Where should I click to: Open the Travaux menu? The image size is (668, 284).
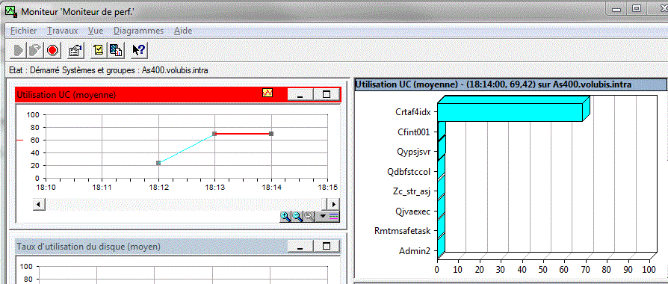(x=63, y=31)
